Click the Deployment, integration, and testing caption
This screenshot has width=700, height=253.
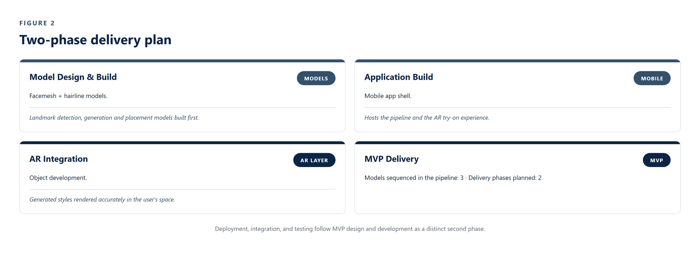(350, 229)
